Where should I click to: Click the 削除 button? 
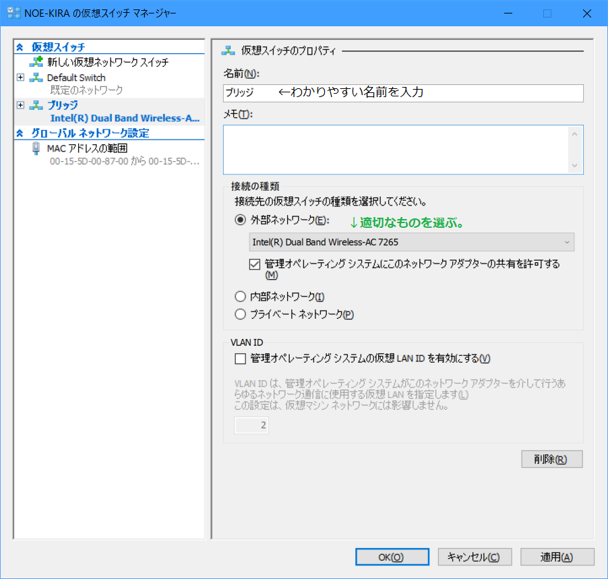tap(551, 458)
